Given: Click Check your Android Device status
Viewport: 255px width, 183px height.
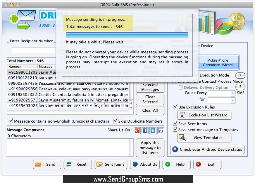Looking at the screenshot, I should click(207, 149).
